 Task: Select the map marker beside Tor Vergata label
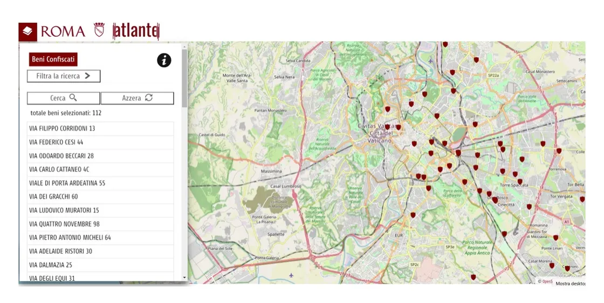pyautogui.click(x=582, y=199)
